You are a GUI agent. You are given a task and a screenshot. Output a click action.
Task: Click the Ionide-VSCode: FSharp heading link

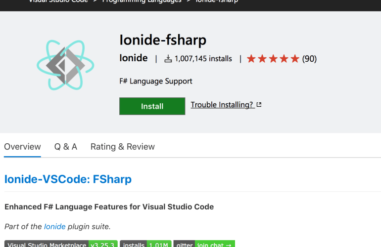point(68,179)
